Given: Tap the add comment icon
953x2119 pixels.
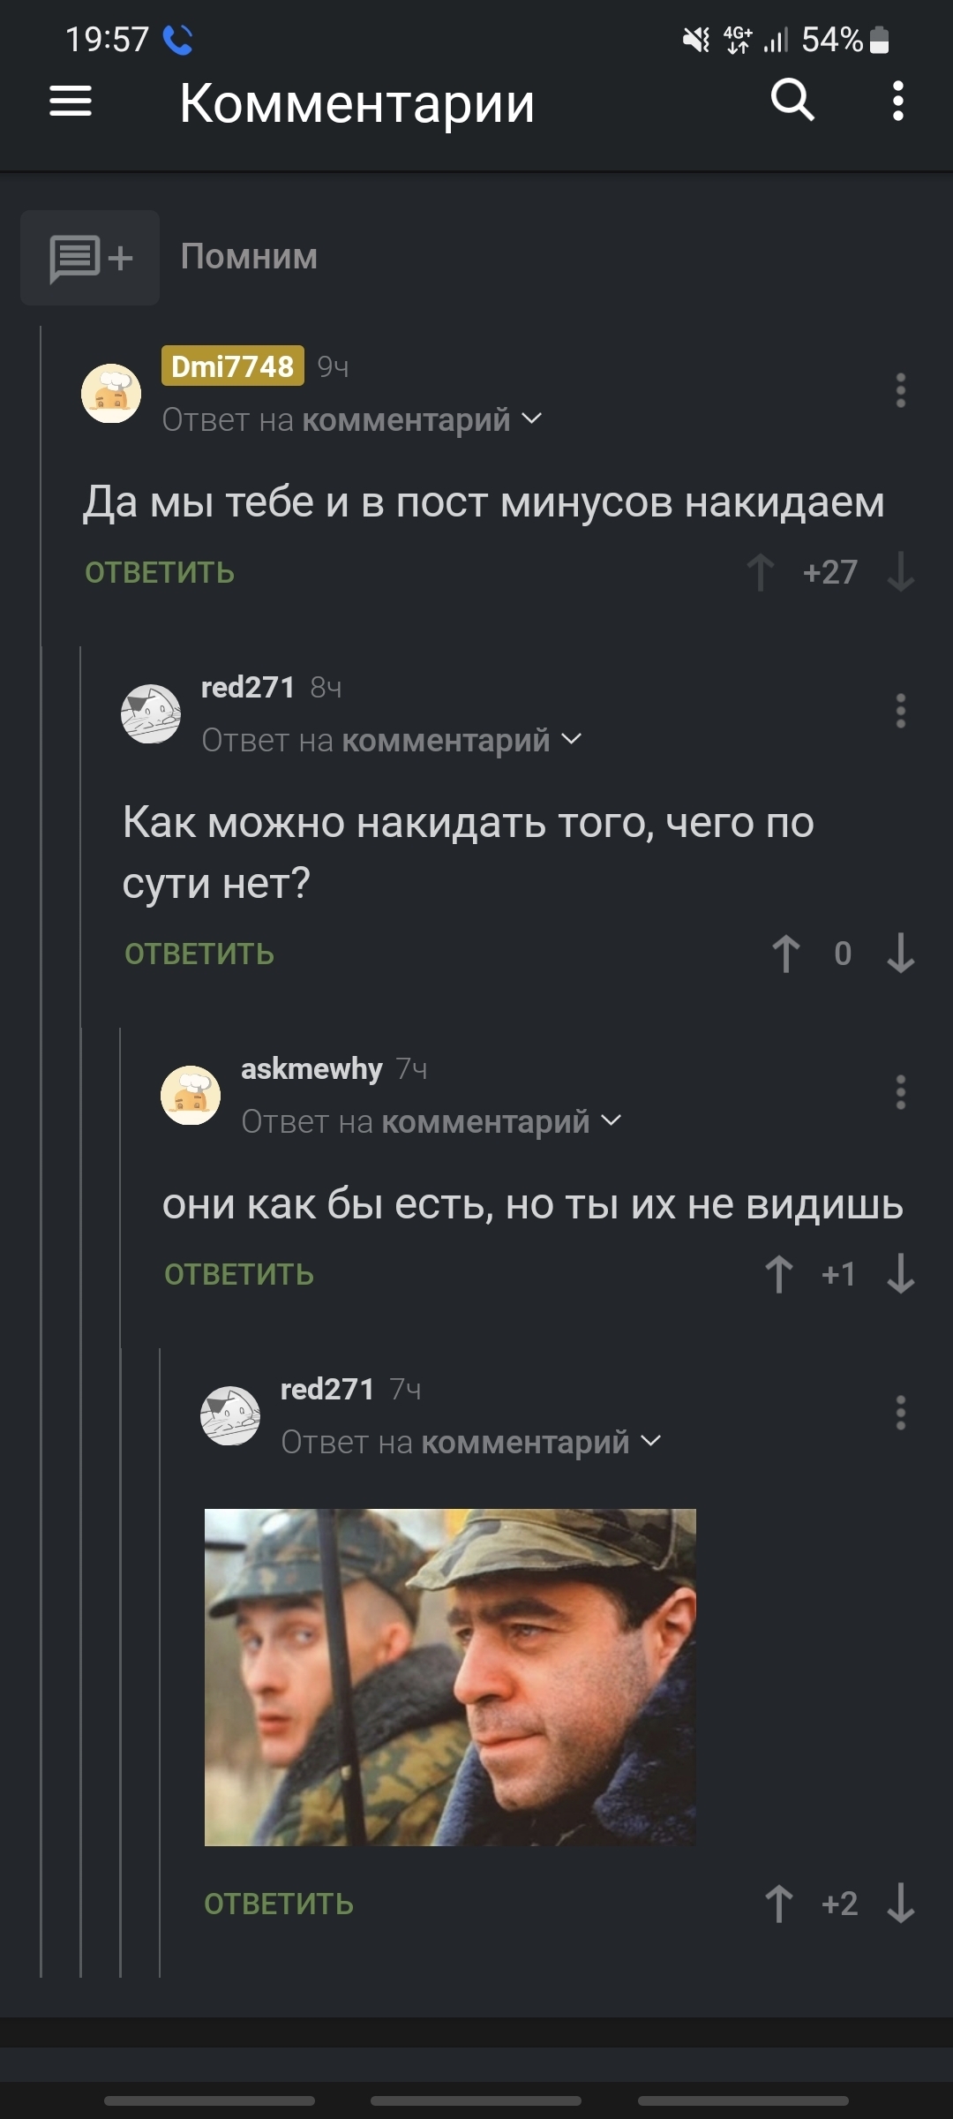Looking at the screenshot, I should (90, 258).
